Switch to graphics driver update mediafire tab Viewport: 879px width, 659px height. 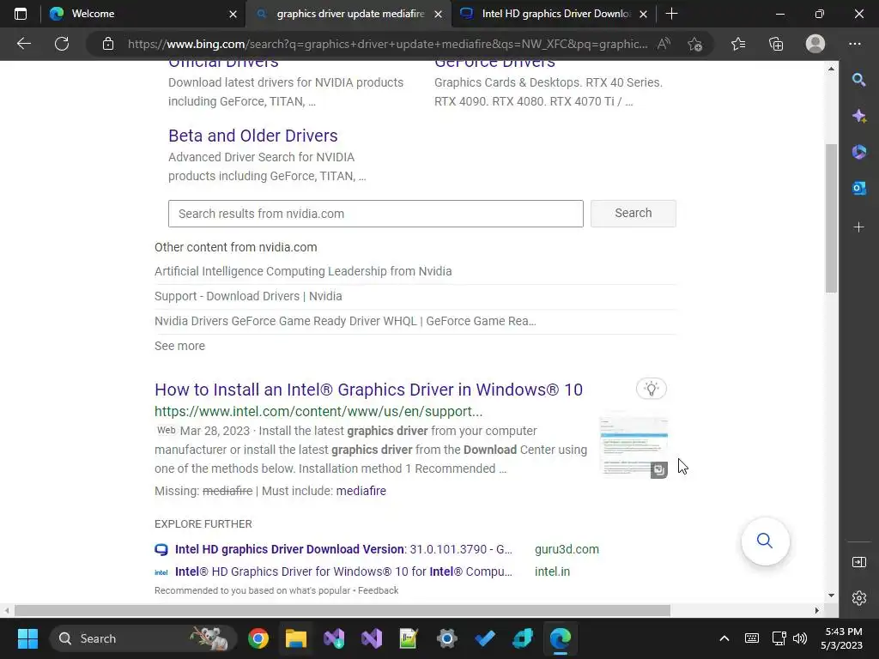(x=350, y=14)
